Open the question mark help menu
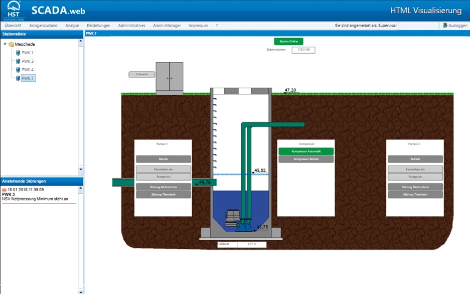This screenshot has height=294, width=470. pyautogui.click(x=217, y=26)
